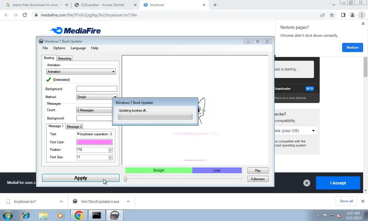Click Show all downloads button
The image size is (368, 221).
pyautogui.click(x=346, y=201)
